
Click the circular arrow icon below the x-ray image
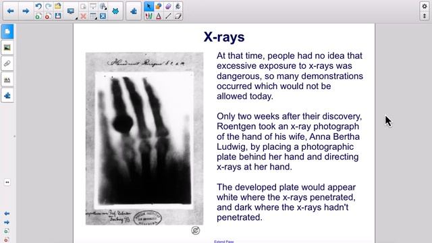195,231
